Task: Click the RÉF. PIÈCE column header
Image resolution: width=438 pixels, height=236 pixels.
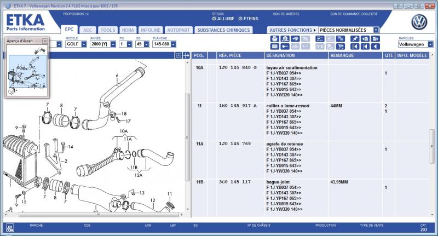Action: tap(240, 55)
